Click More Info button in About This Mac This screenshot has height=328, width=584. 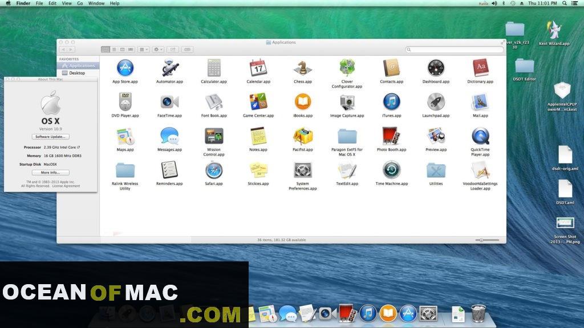point(51,173)
